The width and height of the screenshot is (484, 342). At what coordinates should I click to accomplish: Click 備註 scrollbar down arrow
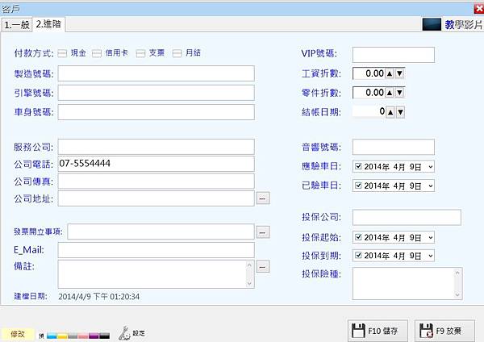(250, 283)
